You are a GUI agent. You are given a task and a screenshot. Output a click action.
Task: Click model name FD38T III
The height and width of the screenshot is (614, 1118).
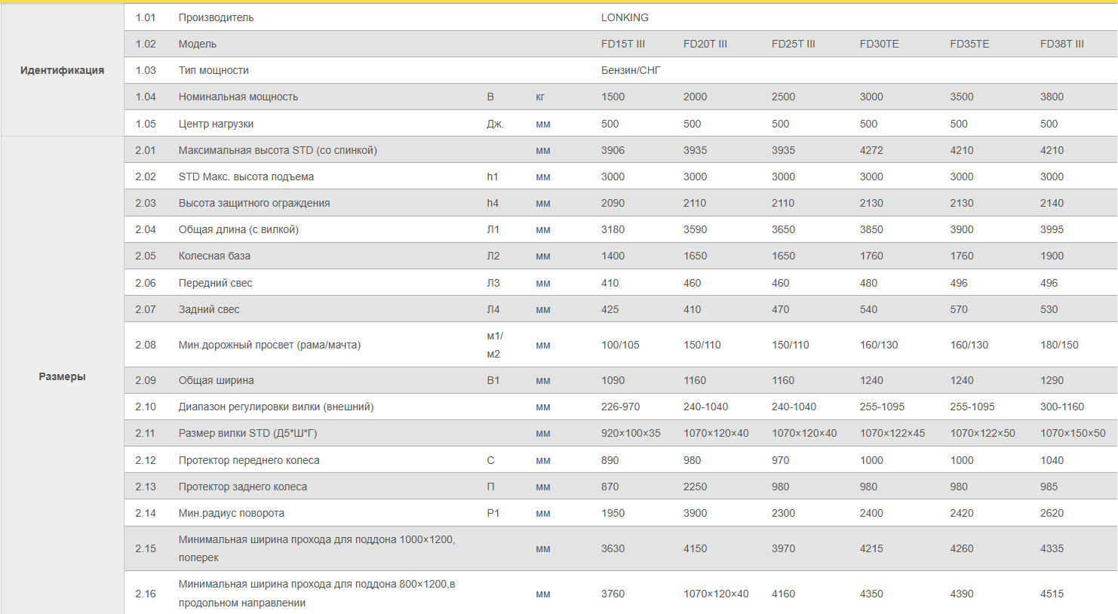(1062, 44)
